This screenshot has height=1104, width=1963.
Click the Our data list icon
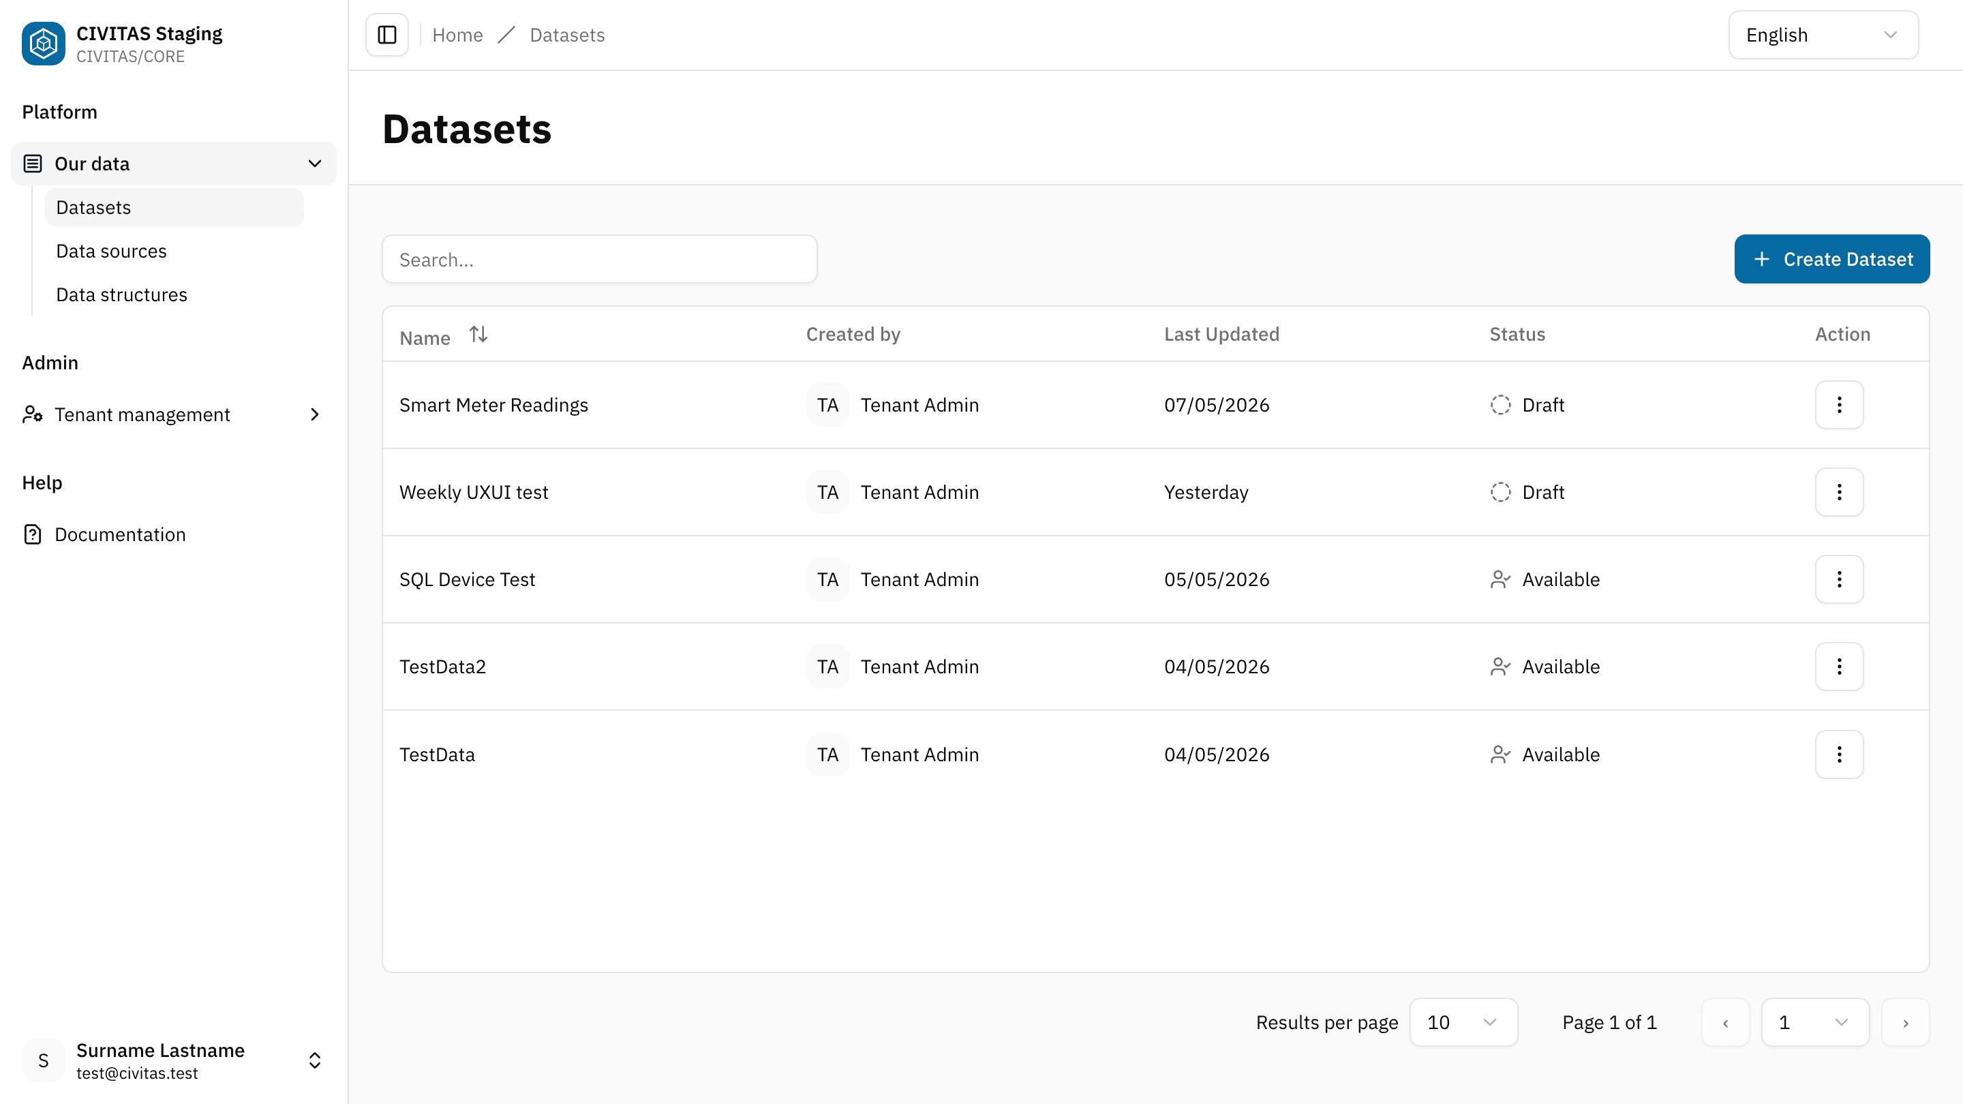coord(33,164)
